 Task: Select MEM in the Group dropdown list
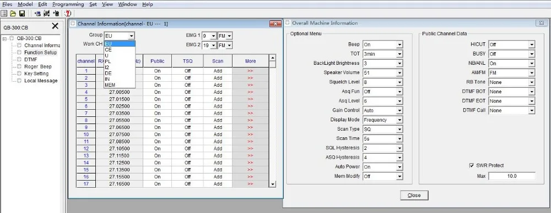click(x=120, y=85)
